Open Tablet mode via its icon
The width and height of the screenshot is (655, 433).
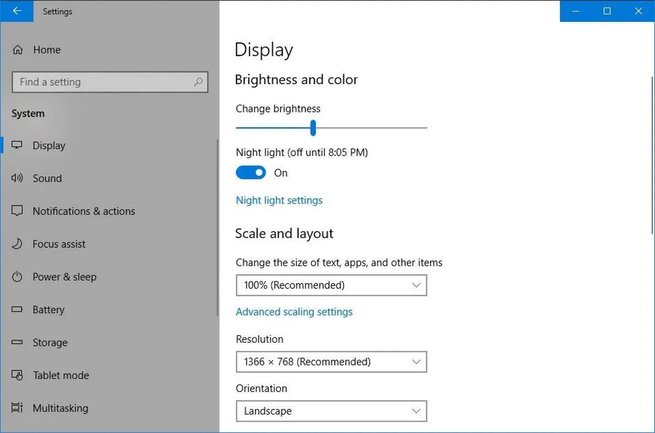pos(17,376)
